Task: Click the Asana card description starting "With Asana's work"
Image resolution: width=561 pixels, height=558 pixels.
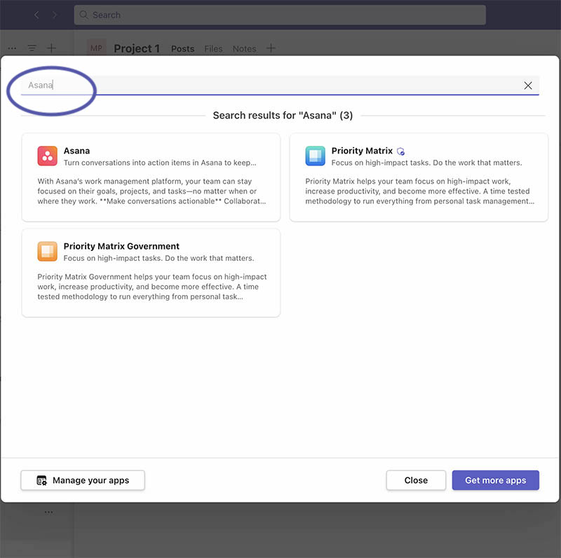Action: tap(151, 191)
